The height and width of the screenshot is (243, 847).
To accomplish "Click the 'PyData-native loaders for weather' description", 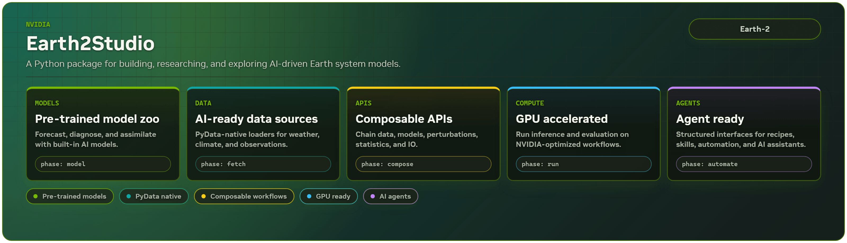I will coord(258,139).
